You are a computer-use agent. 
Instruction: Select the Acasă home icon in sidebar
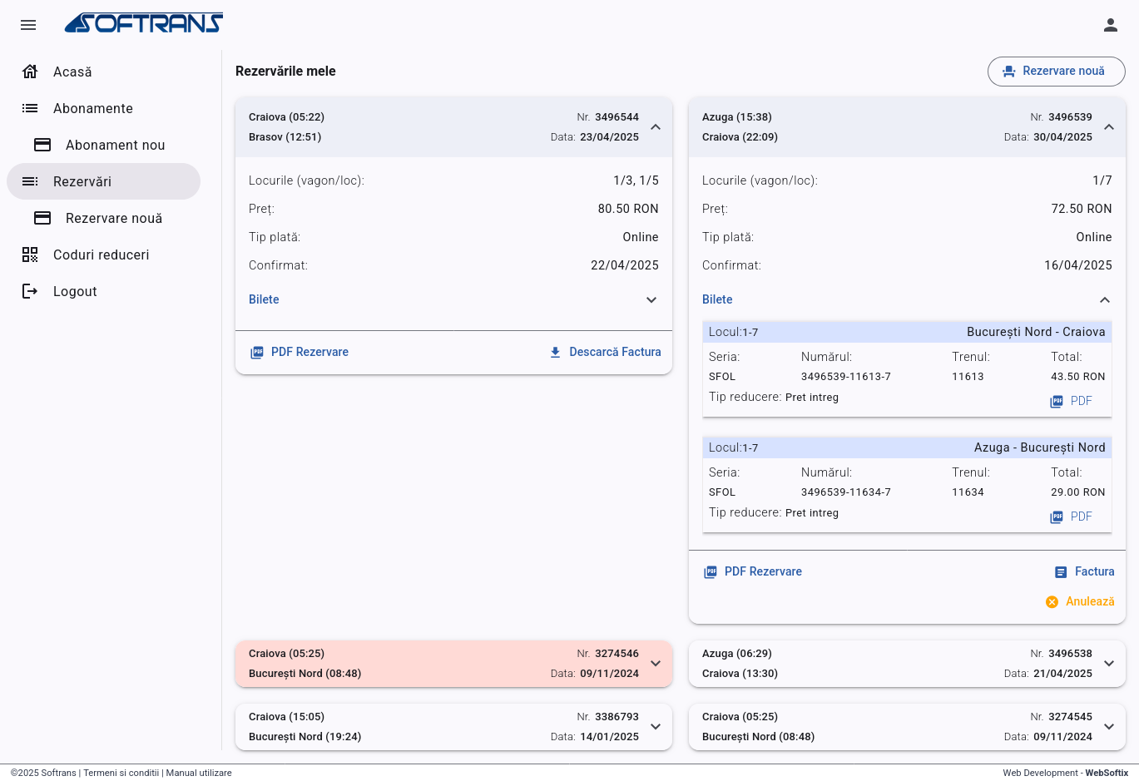29,72
